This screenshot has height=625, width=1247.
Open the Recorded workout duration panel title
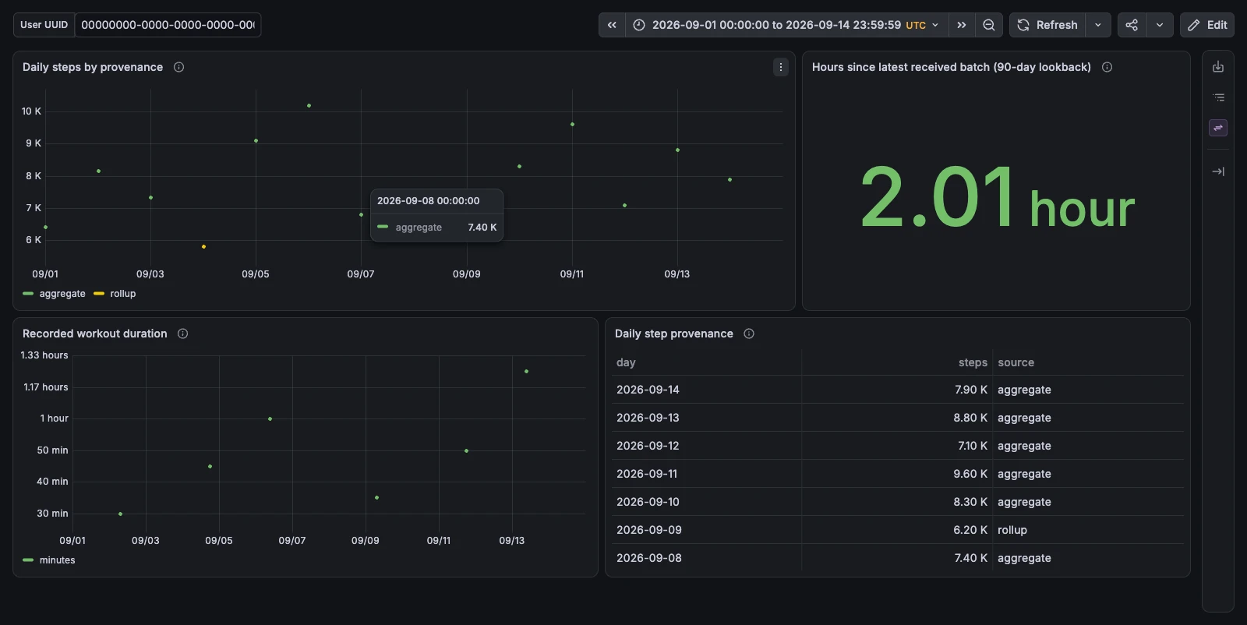[95, 334]
